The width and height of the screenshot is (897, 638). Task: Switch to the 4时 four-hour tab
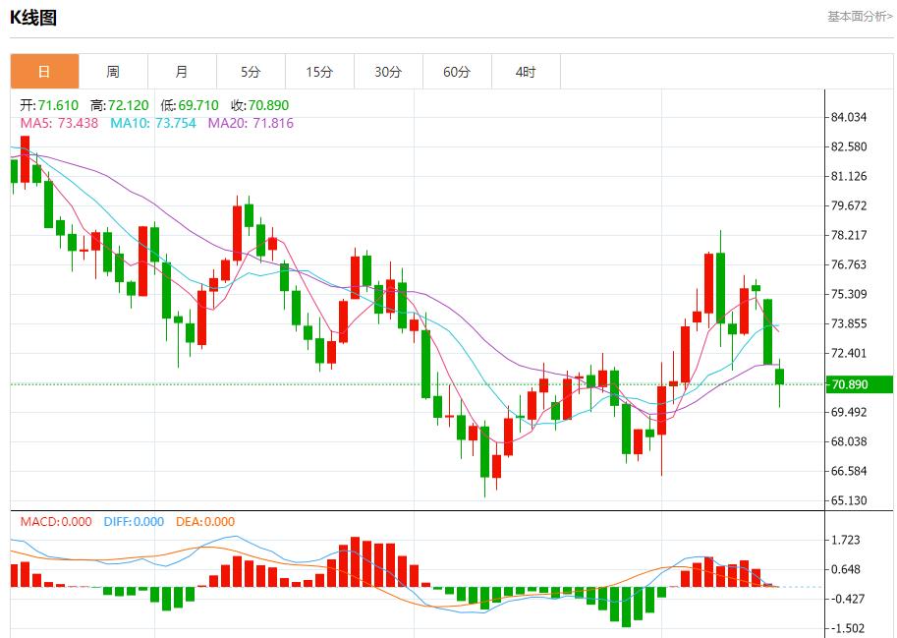click(x=526, y=72)
